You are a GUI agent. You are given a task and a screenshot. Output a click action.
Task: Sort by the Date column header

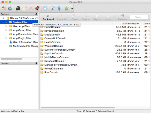[x=147, y=24]
